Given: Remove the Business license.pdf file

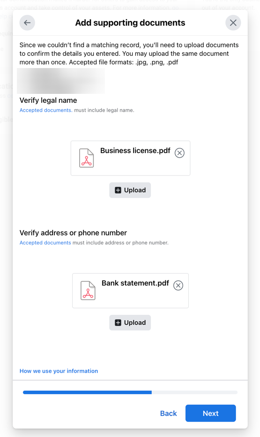Looking at the screenshot, I should (179, 153).
